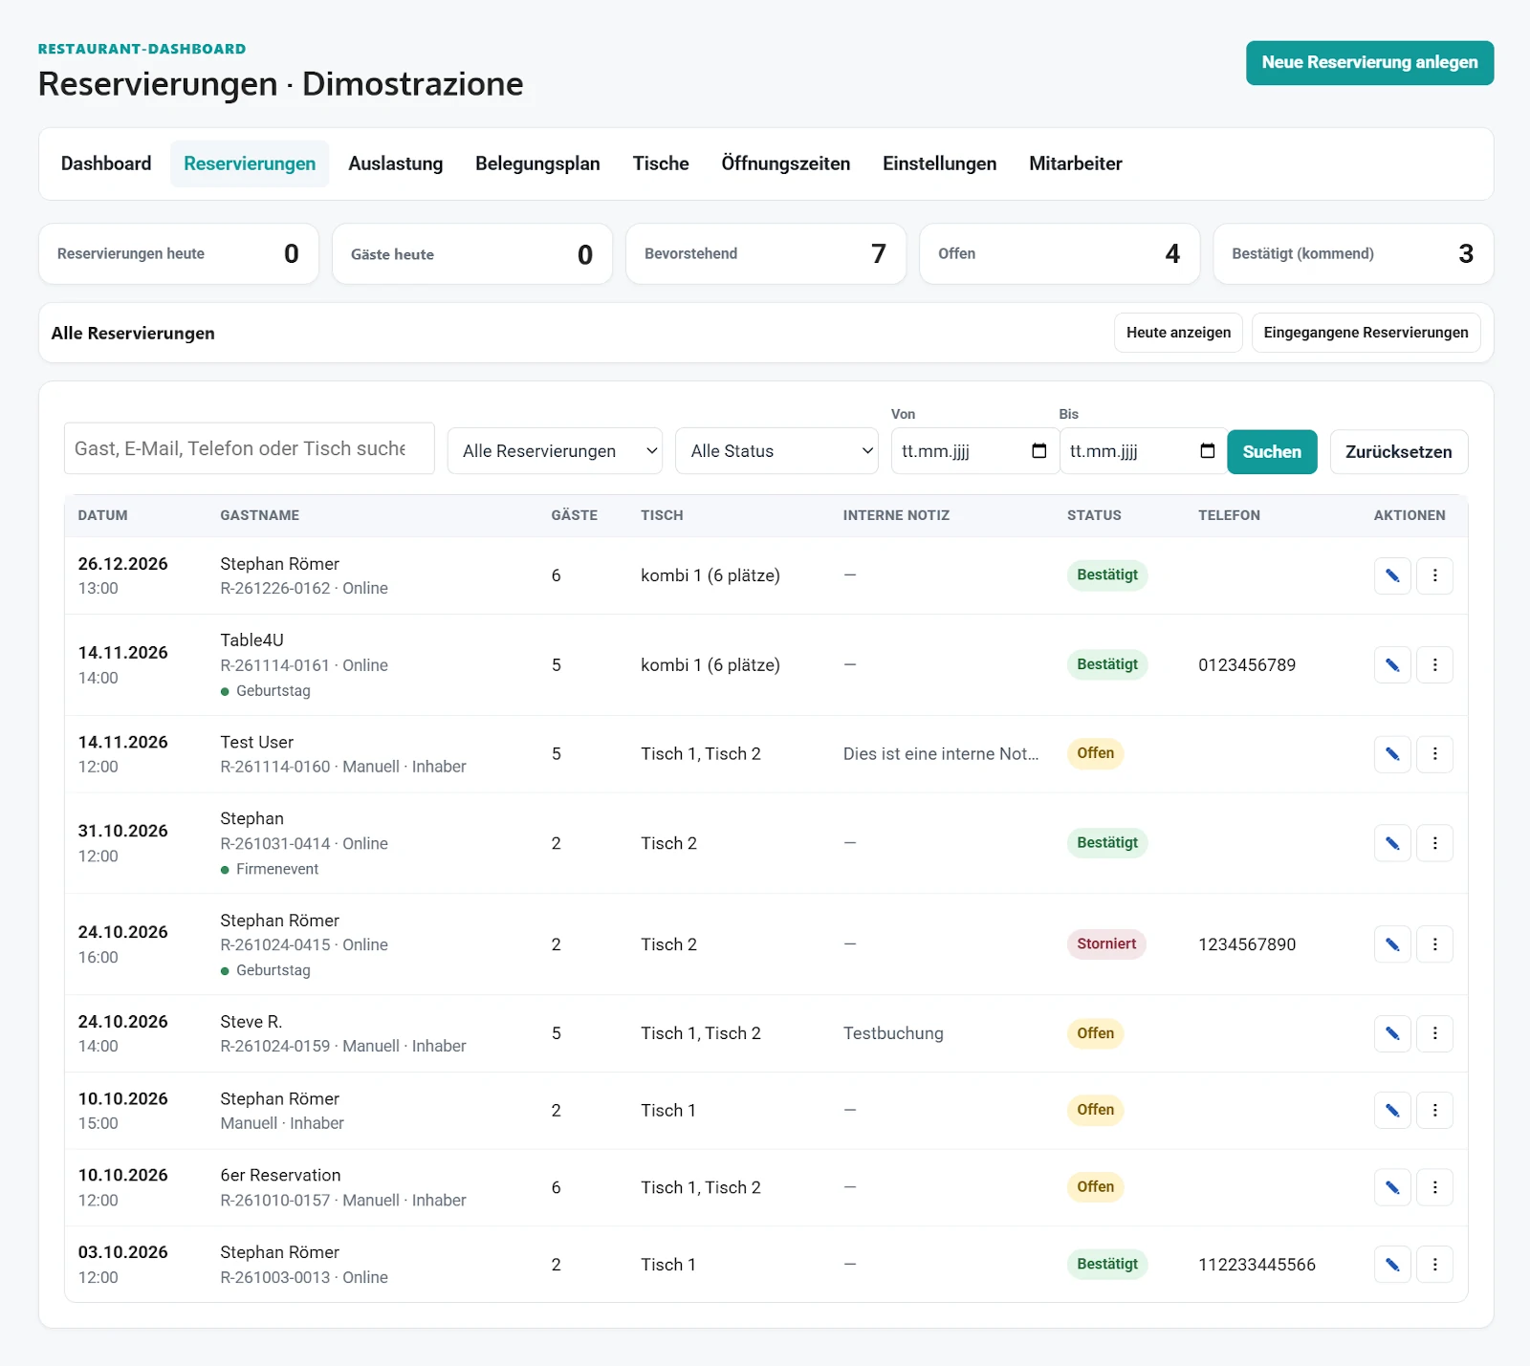Click the Bis date field
1530x1366 pixels.
(1143, 451)
